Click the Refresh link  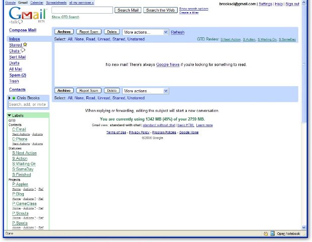178,32
